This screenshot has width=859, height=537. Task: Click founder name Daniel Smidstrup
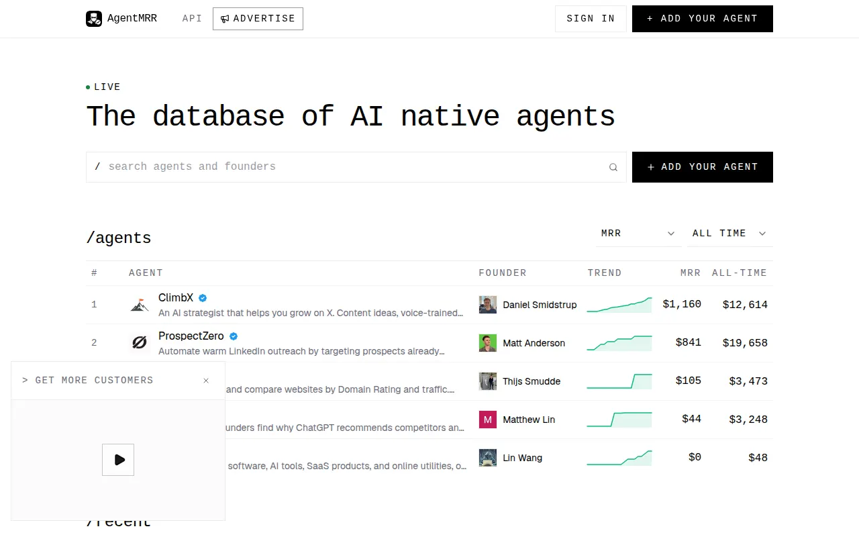(x=540, y=305)
